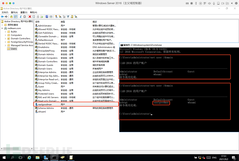Expand the ForeignSecurityPrincipals folder
239x161 pixels.
pos(5,42)
